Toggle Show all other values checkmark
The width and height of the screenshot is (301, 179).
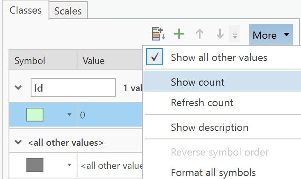tap(154, 57)
